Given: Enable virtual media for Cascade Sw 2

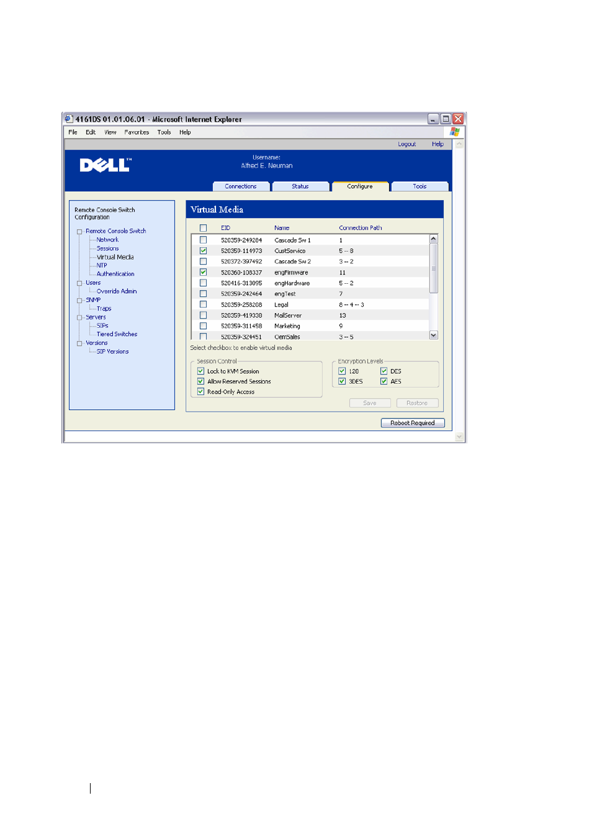Looking at the screenshot, I should click(x=203, y=261).
